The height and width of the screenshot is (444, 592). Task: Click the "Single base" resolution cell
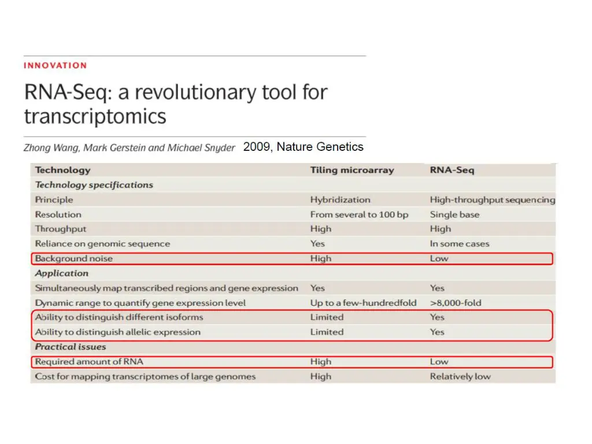tap(454, 214)
